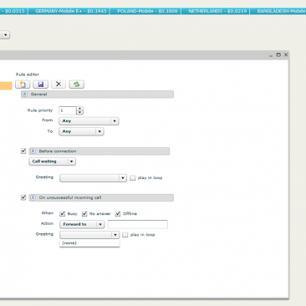The height and width of the screenshot is (306, 306).
Task: Minimize the rule editor window
Action: click(x=271, y=55)
